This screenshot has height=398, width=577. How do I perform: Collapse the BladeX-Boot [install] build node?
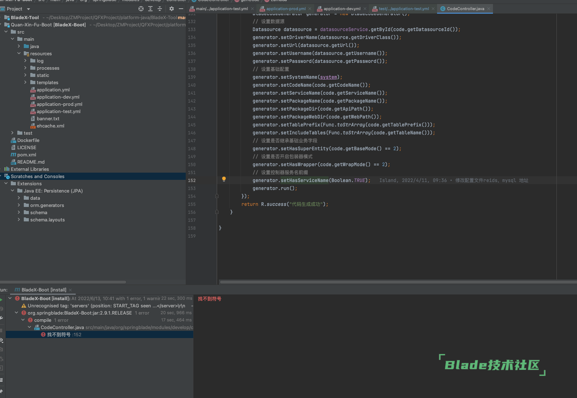[x=10, y=298]
